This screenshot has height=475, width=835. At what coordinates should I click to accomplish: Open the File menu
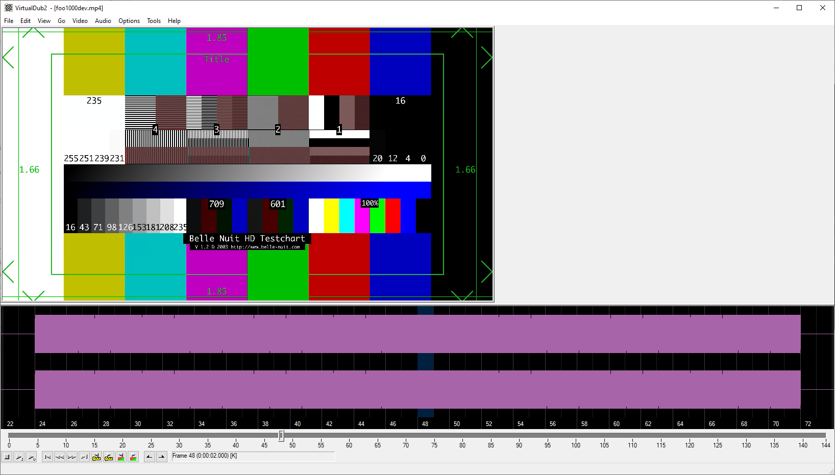(9, 21)
